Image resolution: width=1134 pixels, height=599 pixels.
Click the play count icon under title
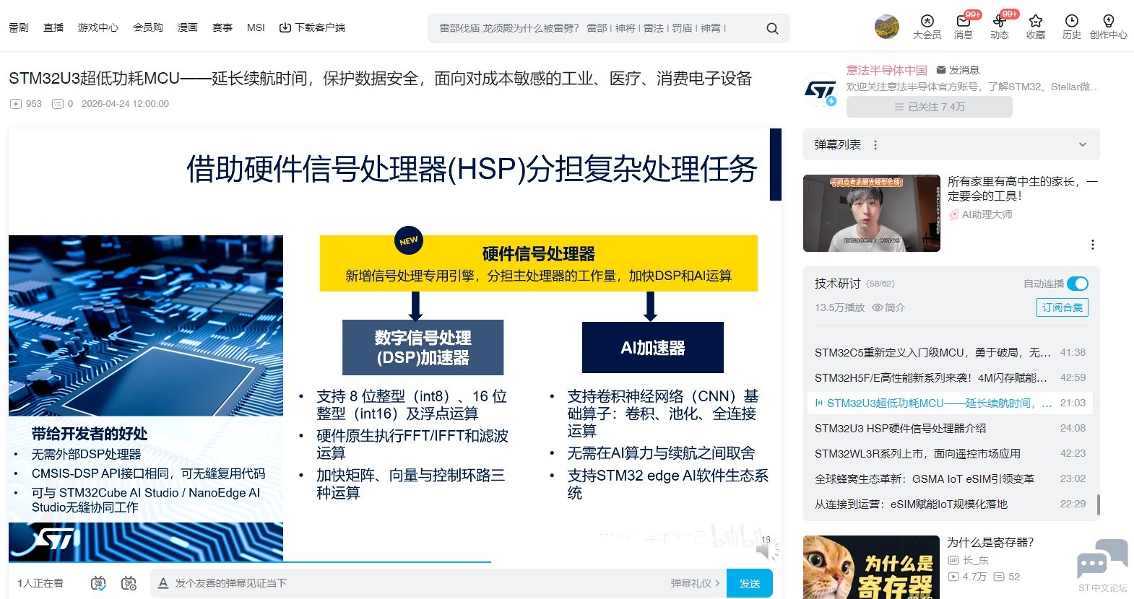(16, 104)
